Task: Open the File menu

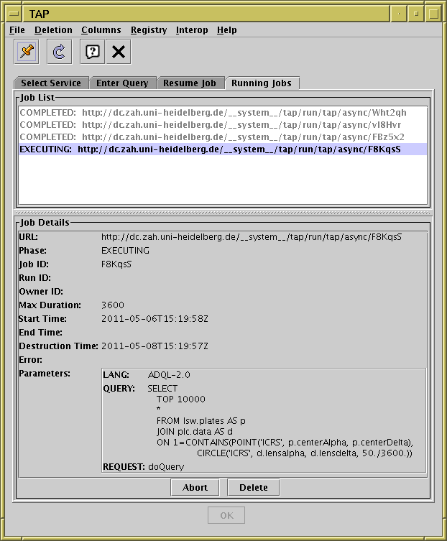Action: coord(17,30)
